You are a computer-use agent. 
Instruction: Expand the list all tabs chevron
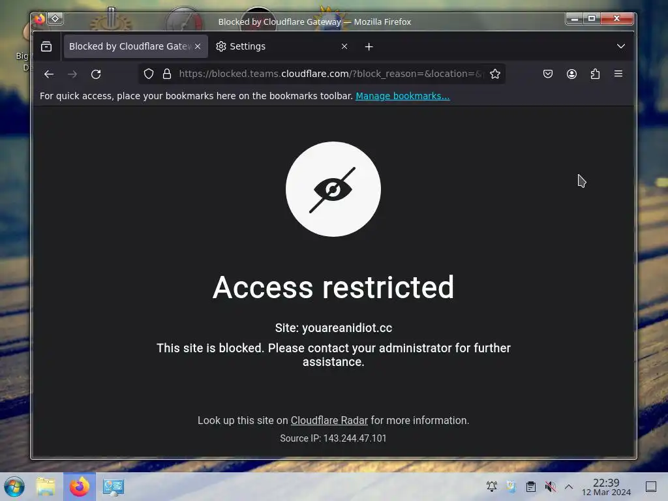(621, 46)
